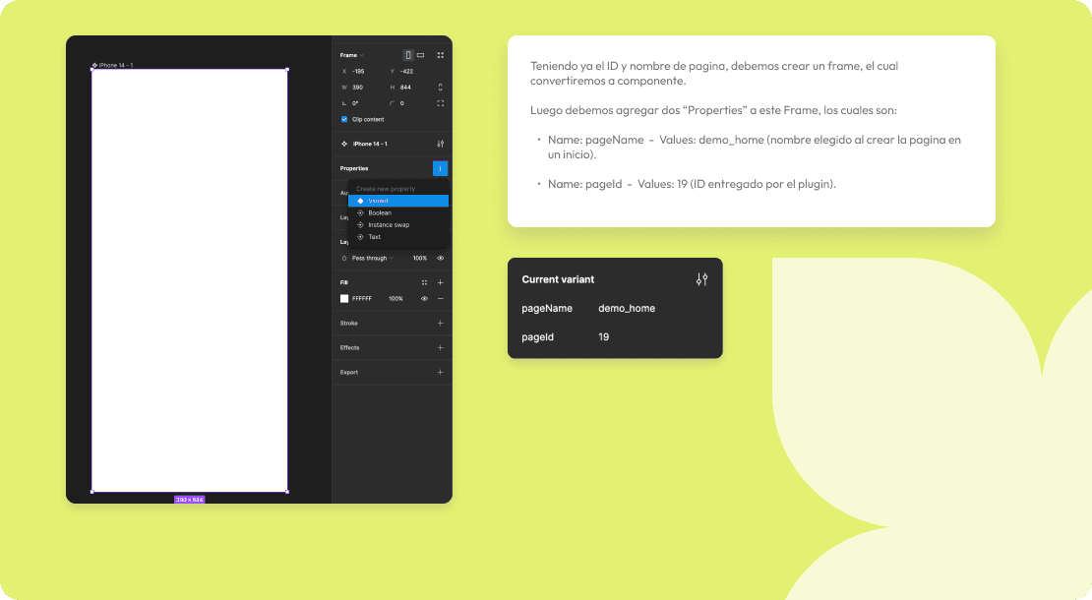1092x600 pixels.
Task: Click the component diamond icon beside iPhone 14 - 1
Action: (x=342, y=143)
